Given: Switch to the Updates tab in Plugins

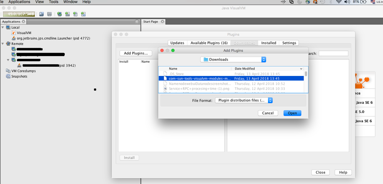Looking at the screenshot, I should pyautogui.click(x=178, y=43).
